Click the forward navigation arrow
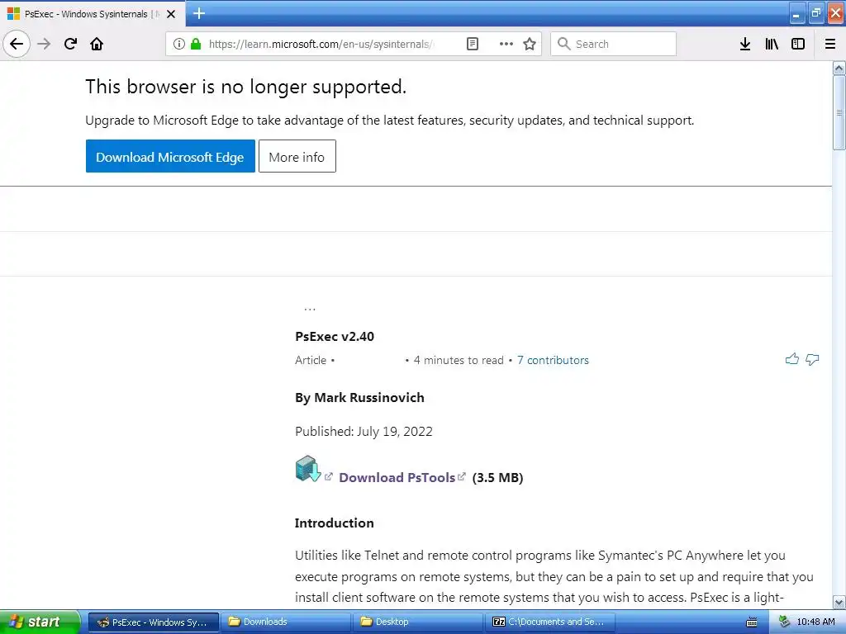The width and height of the screenshot is (846, 634). click(x=45, y=44)
